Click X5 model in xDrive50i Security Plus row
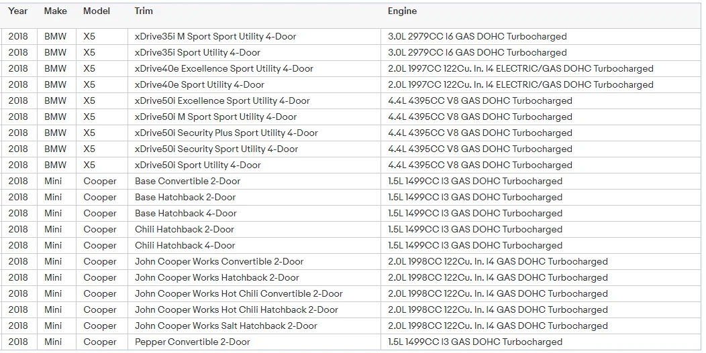Image resolution: width=706 pixels, height=353 pixels. click(89, 133)
